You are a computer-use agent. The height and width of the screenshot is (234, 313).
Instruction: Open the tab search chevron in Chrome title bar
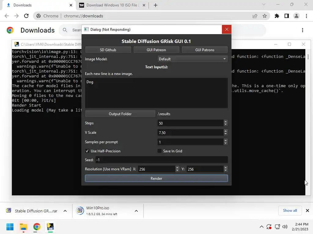[264, 4]
